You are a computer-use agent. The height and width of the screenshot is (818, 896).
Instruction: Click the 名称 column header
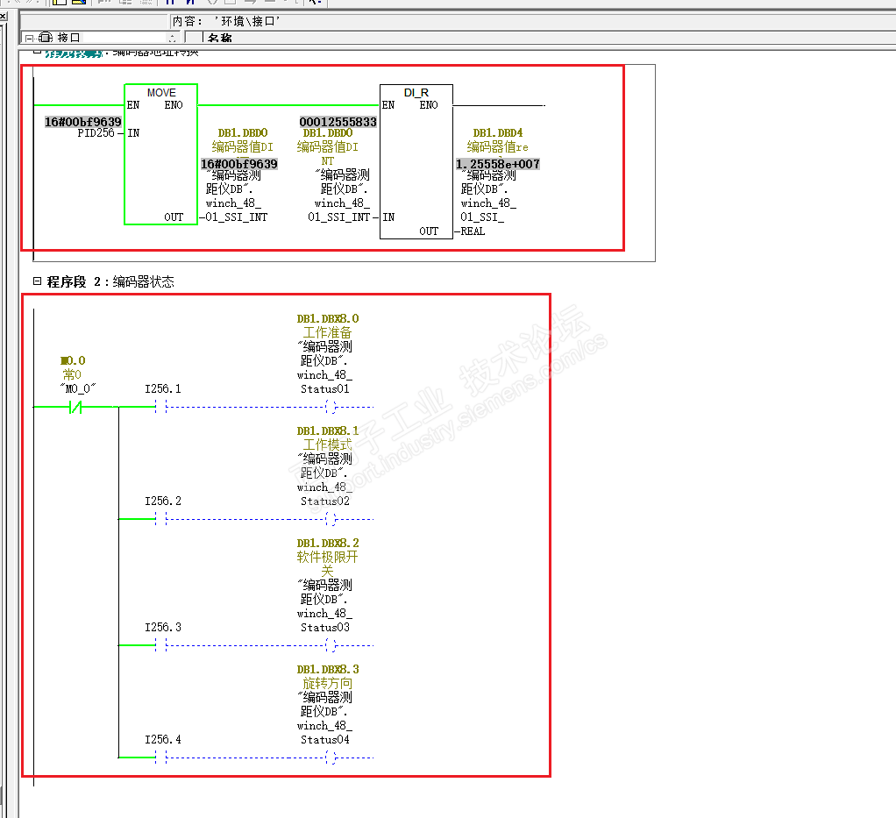click(x=219, y=38)
